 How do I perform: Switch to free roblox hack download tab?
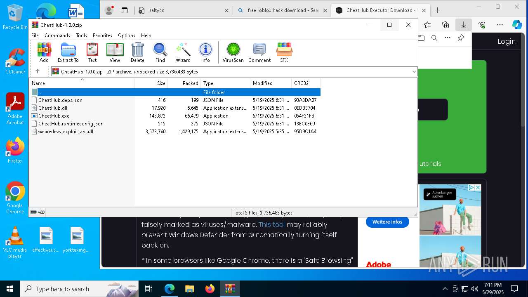click(x=283, y=10)
